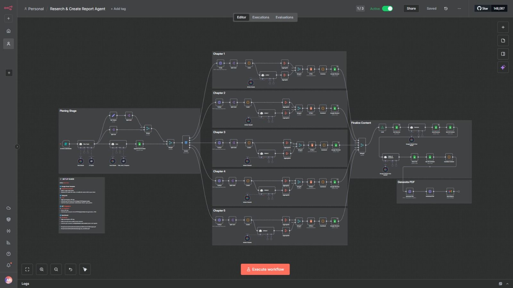Zoom in on the workflow canvas
513x288 pixels.
[42, 269]
